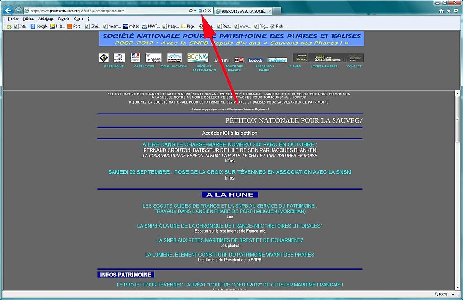Open the météo favorites bar bookmark
Viewport: 463px width, 300px height.
pos(131,26)
